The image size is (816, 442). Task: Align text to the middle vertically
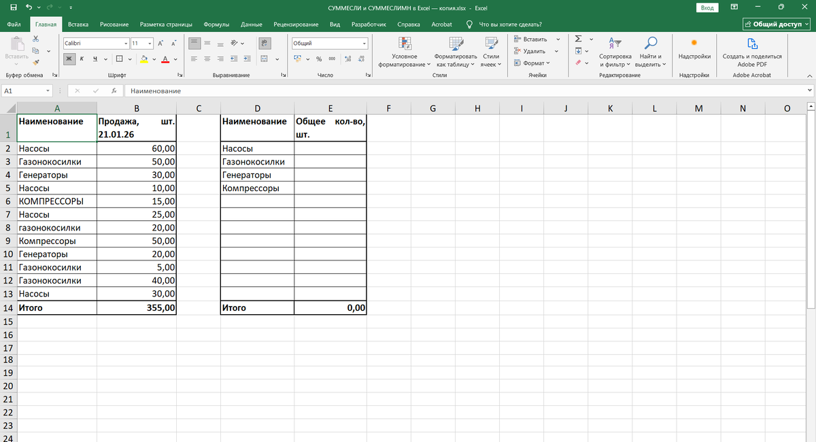[x=207, y=43]
